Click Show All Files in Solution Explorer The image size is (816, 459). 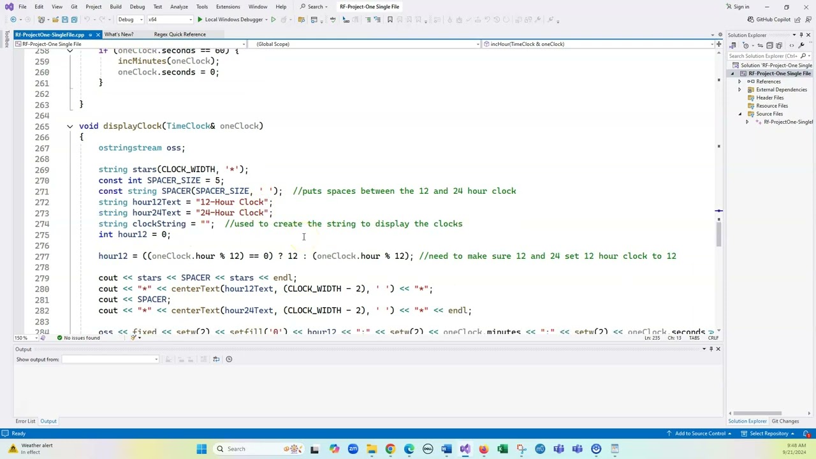click(x=779, y=45)
